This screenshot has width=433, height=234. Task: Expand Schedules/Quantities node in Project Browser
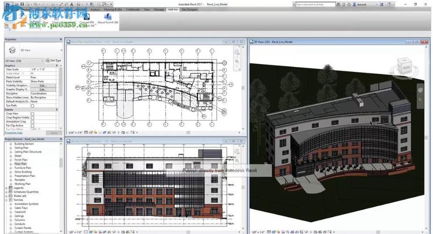pos(7,192)
